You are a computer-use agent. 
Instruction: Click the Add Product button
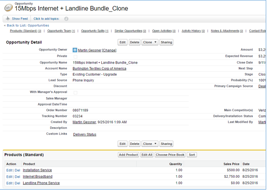128,155
